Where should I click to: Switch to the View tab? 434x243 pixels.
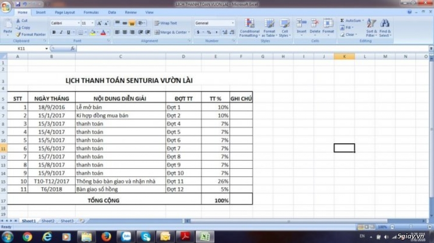point(149,12)
